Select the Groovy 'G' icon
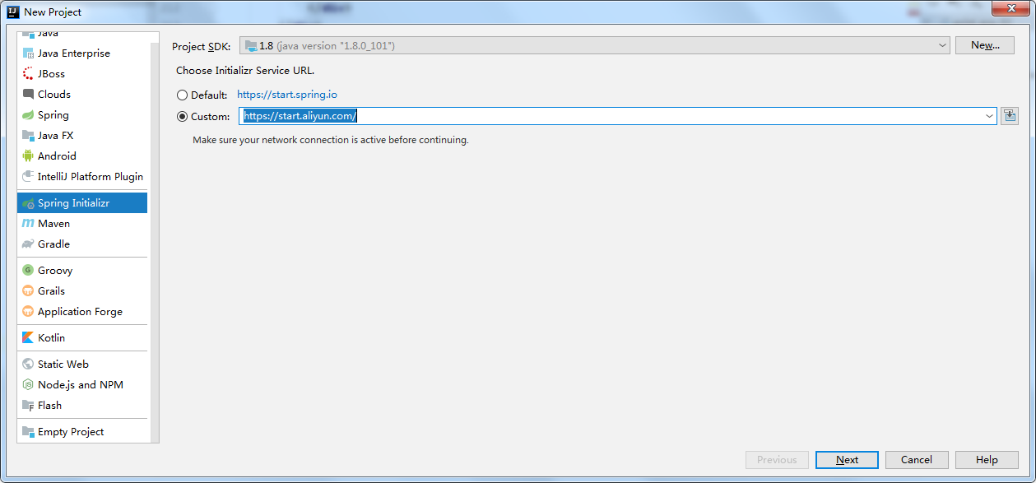The height and width of the screenshot is (483, 1036). (29, 271)
